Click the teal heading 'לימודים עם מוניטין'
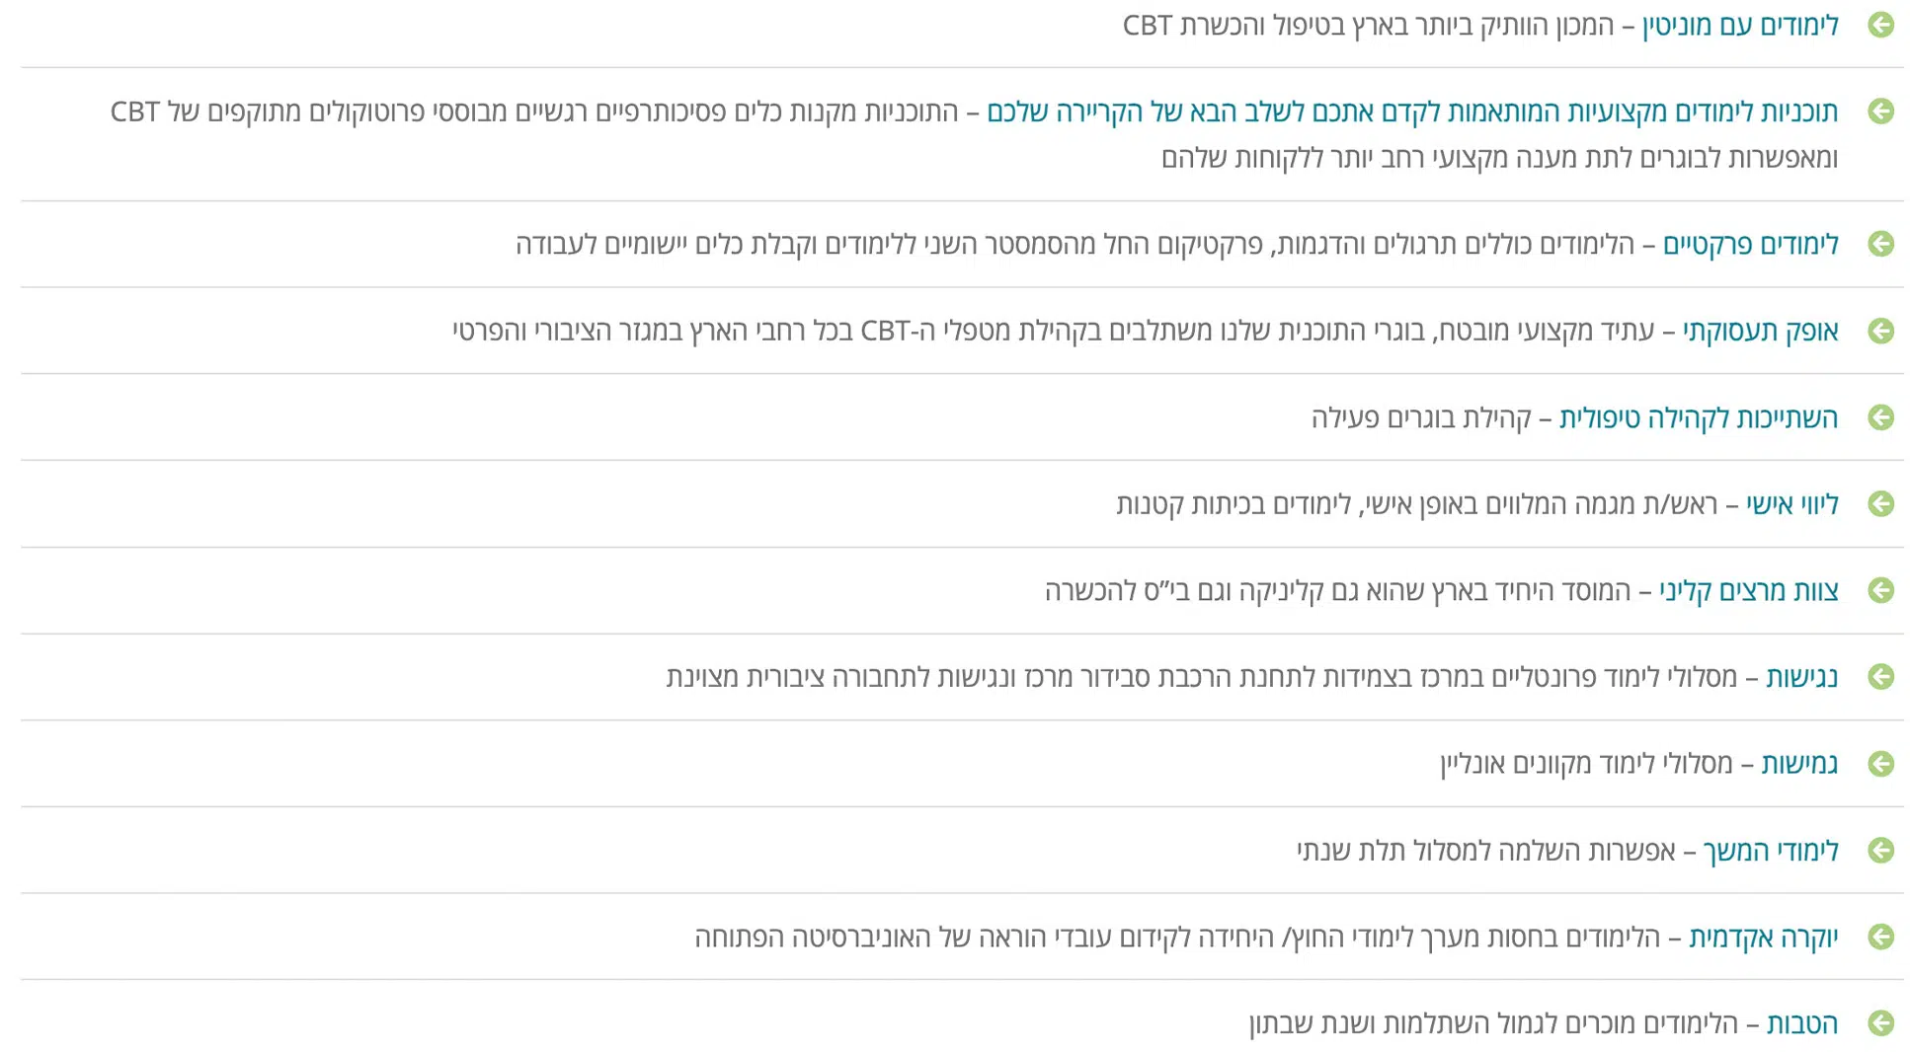Viewport: 1910px width, 1052px height. coord(1740,26)
